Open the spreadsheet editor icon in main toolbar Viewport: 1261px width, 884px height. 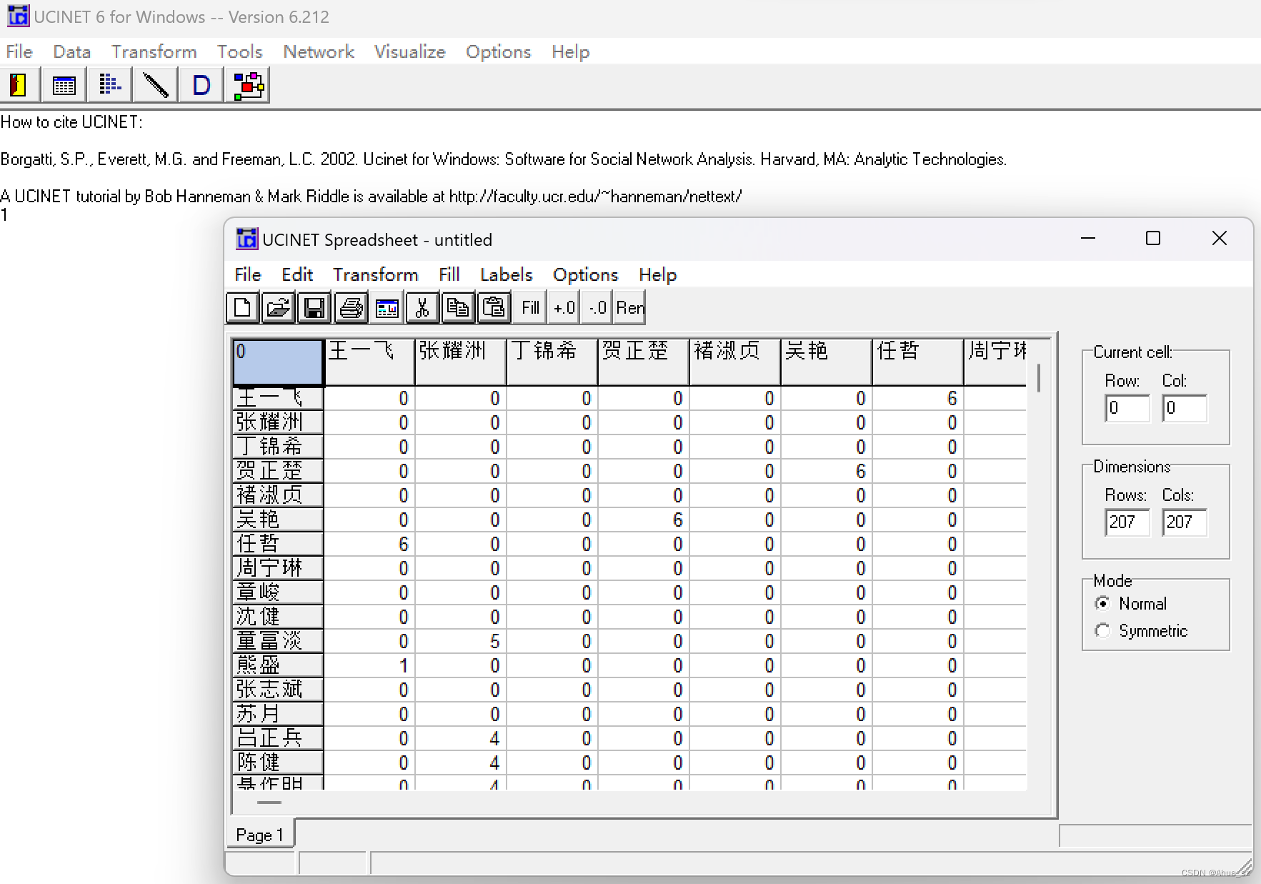(x=64, y=86)
